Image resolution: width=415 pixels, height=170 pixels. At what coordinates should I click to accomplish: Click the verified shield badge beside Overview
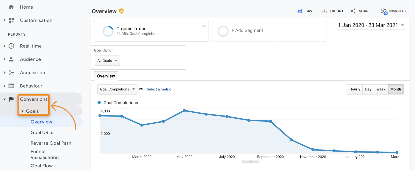click(x=121, y=11)
